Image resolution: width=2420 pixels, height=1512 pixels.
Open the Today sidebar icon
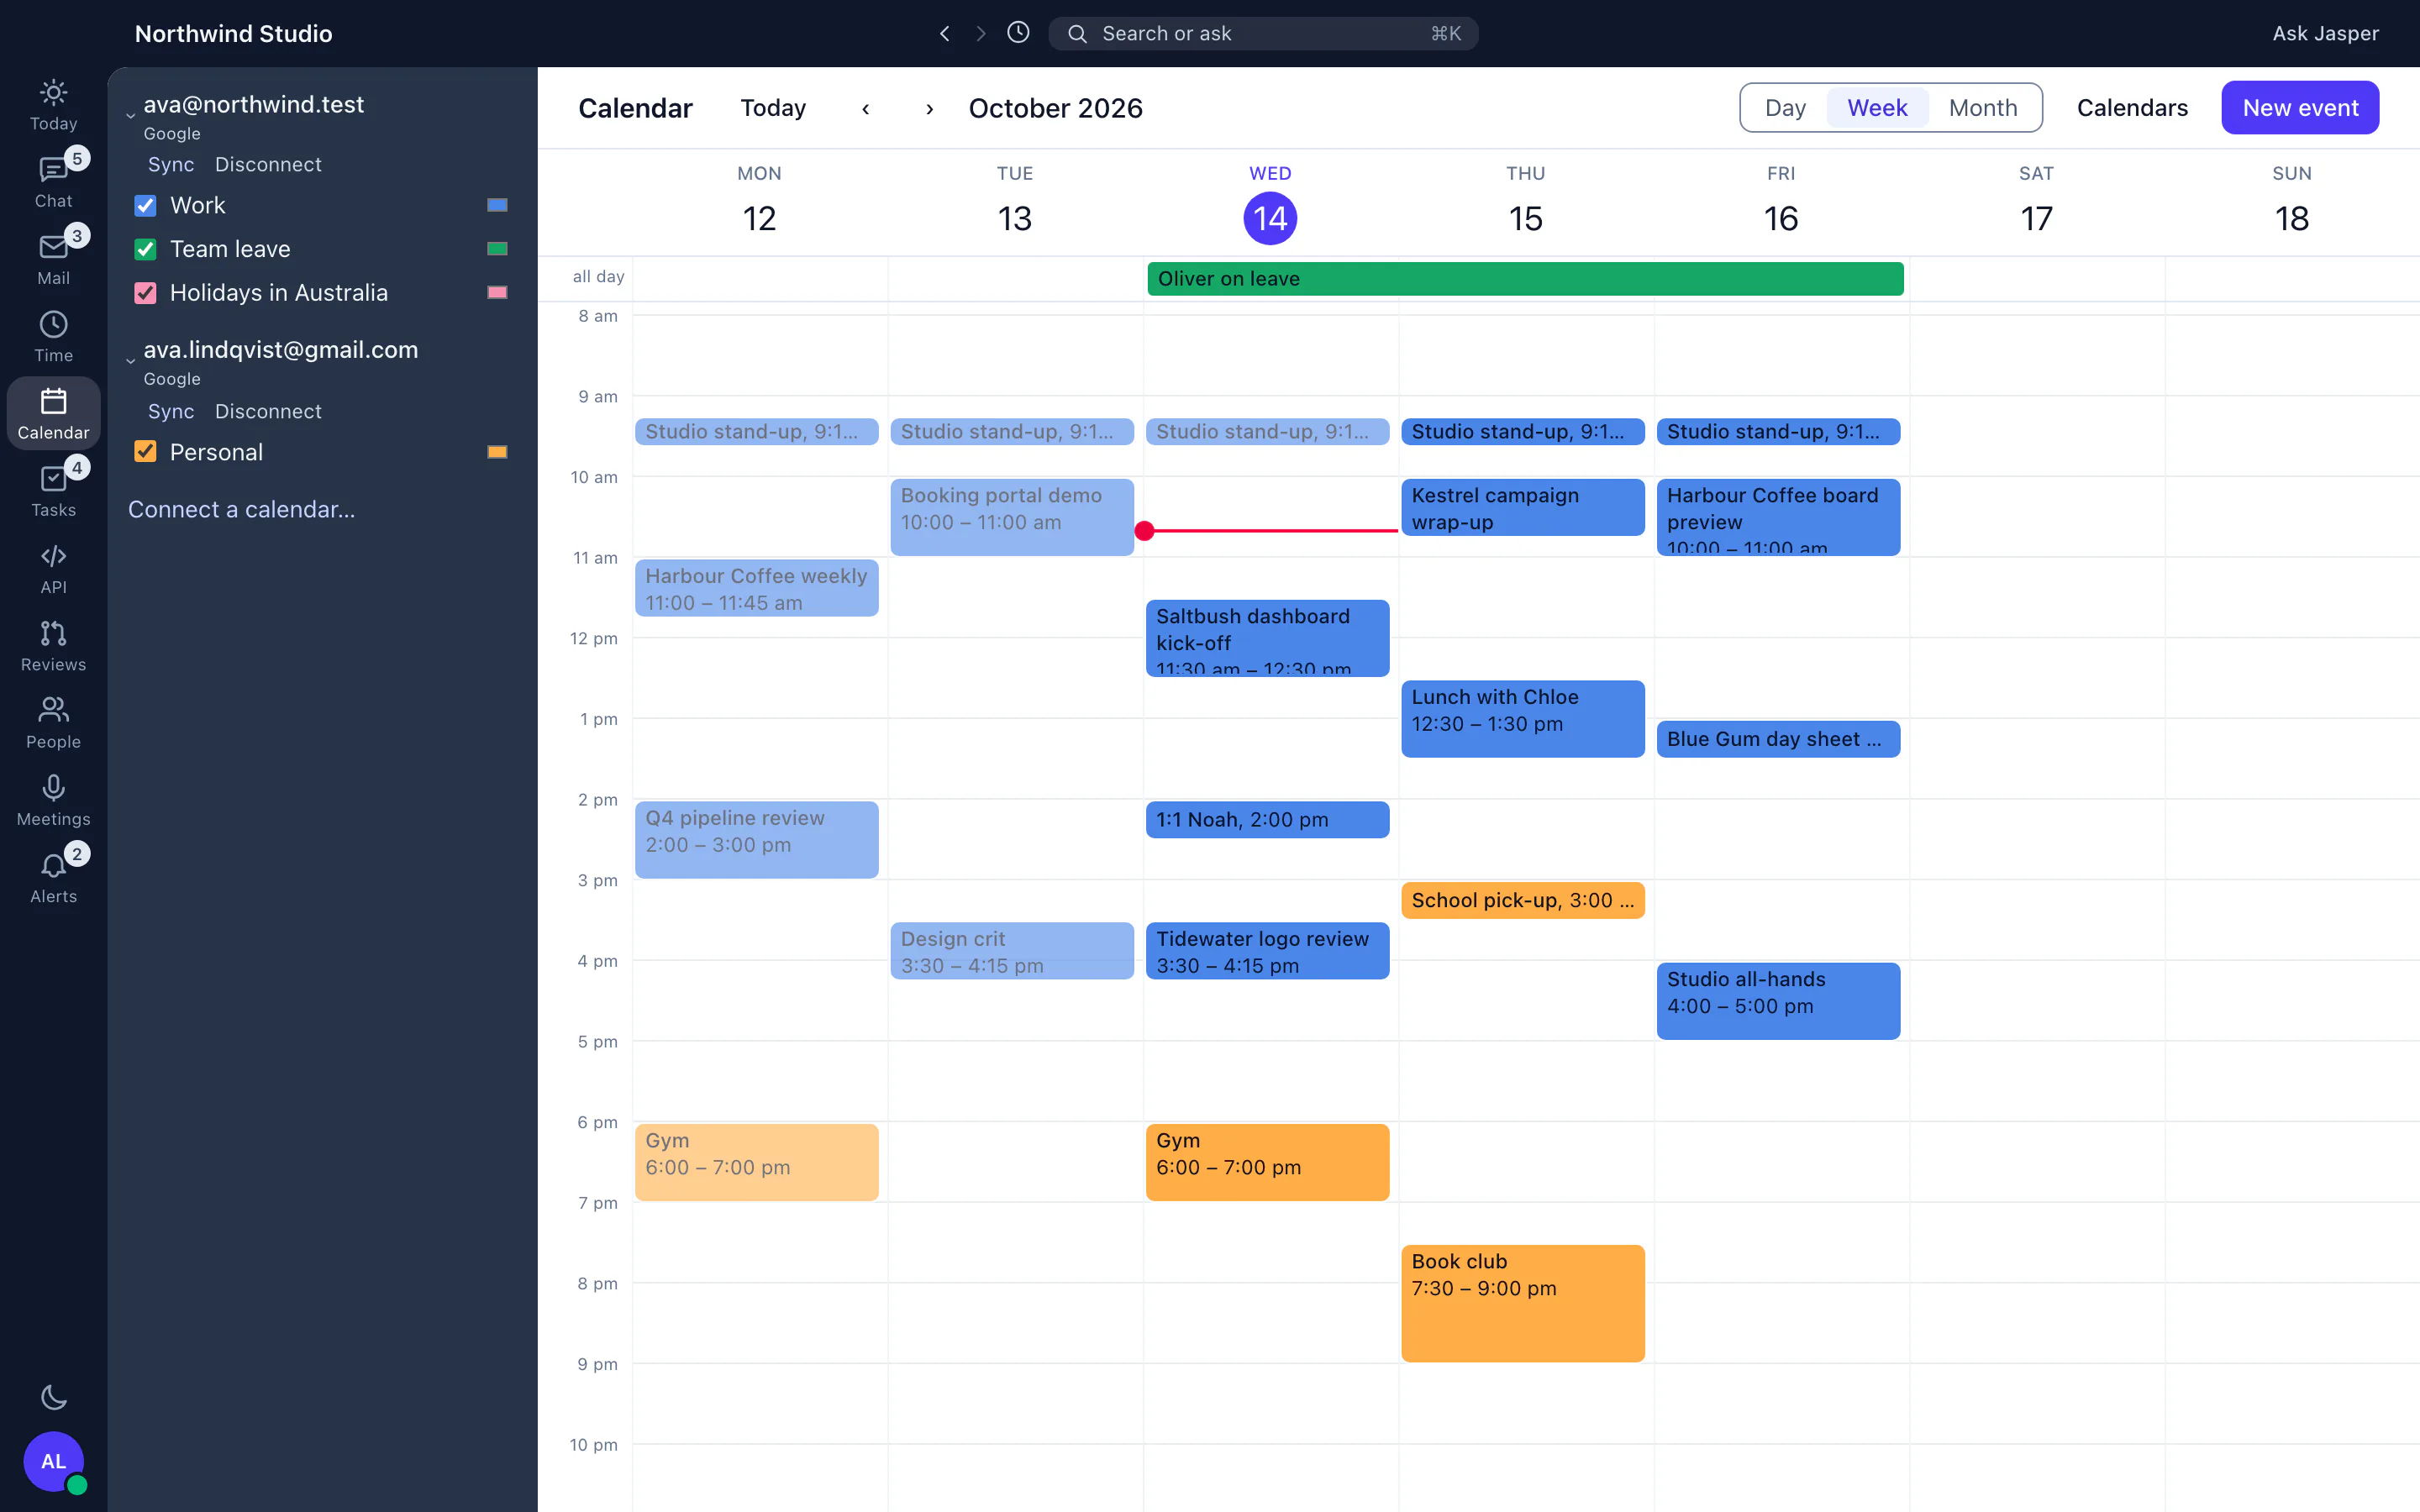pos(53,105)
